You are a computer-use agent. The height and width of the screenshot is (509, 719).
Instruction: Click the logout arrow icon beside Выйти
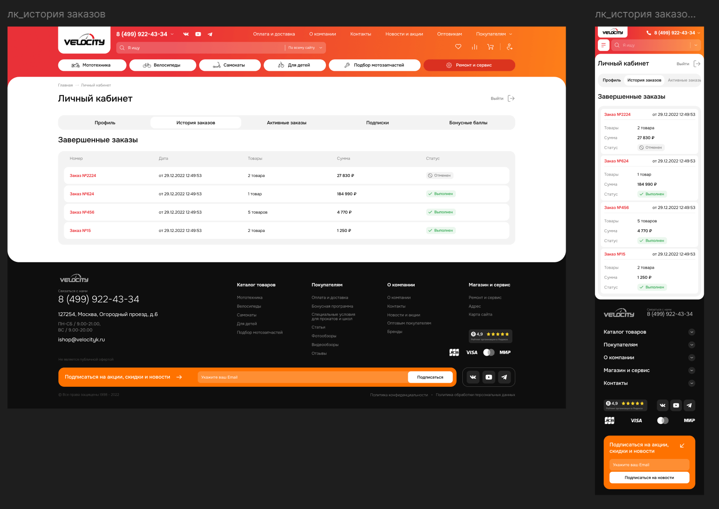coord(511,98)
